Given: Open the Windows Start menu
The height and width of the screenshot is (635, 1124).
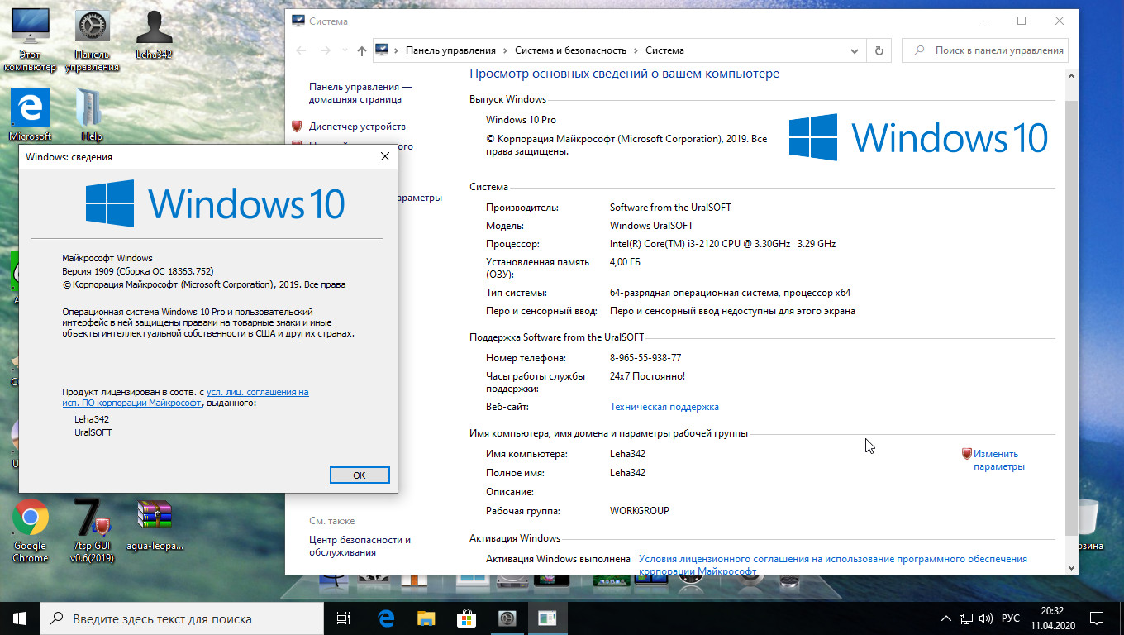Looking at the screenshot, I should click(20, 618).
